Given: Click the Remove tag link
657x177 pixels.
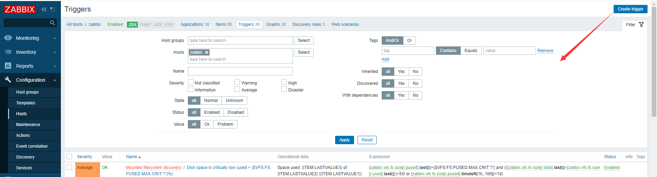Looking at the screenshot, I should click(545, 51).
